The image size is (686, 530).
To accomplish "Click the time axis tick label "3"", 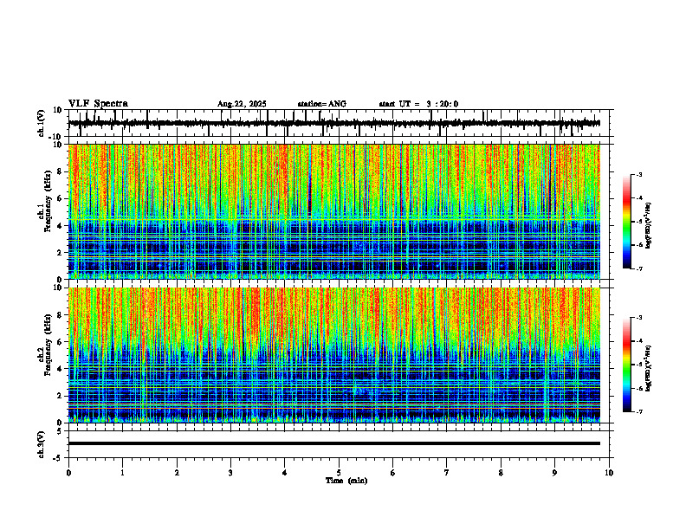I will tap(230, 473).
